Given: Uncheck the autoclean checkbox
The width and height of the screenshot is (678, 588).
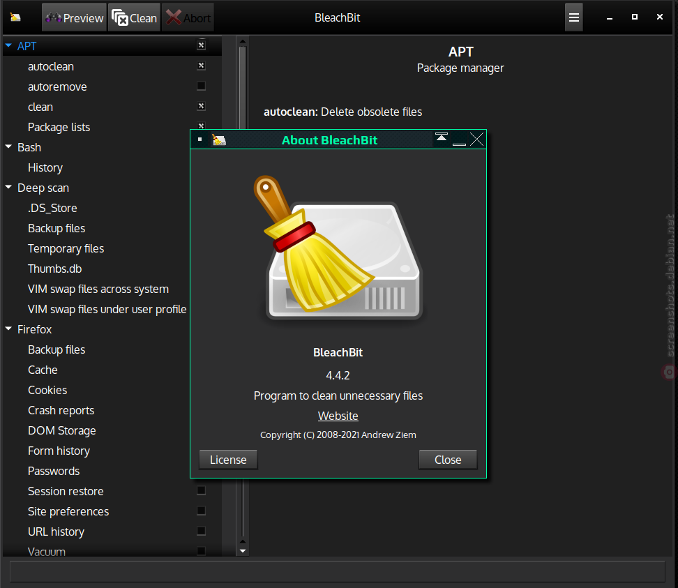Looking at the screenshot, I should pos(201,66).
